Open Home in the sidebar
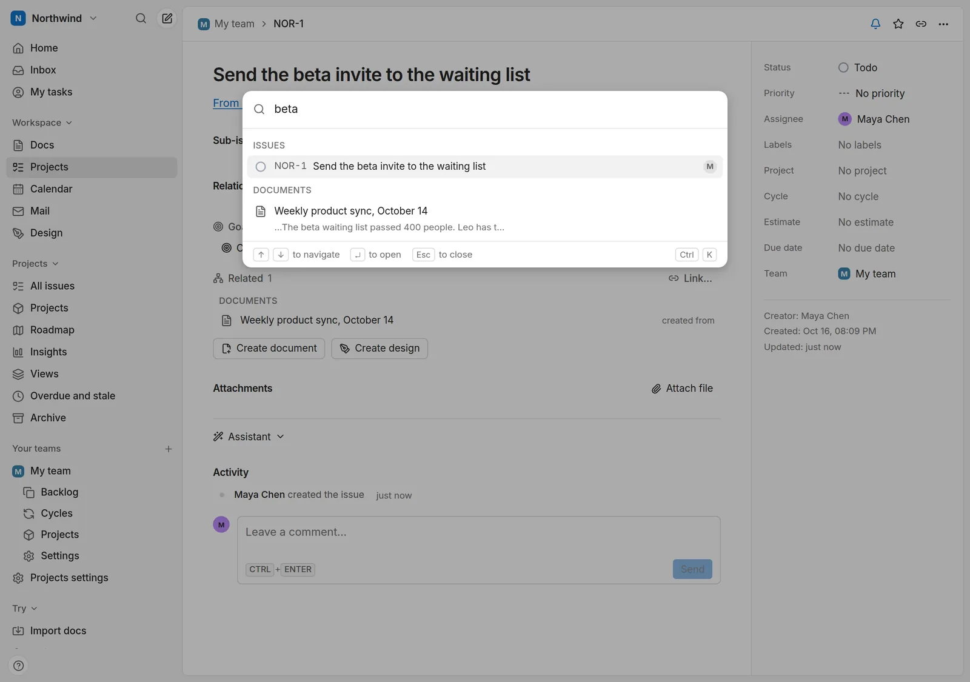The image size is (970, 682). [92, 48]
